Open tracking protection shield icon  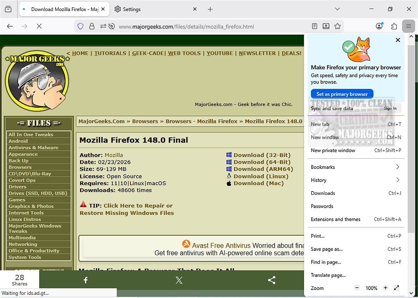tap(80, 26)
